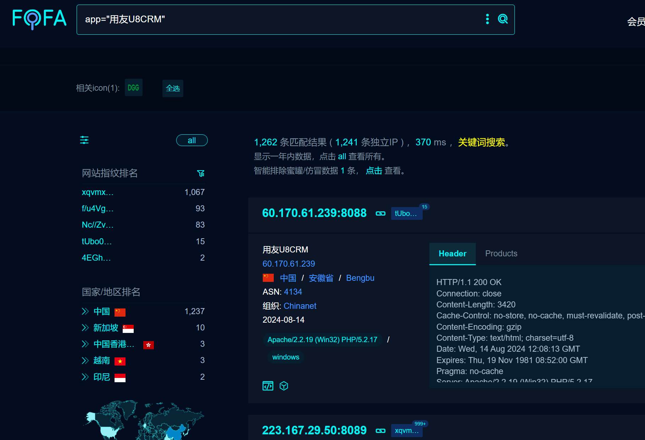
Task: Click the 安徽省 province link
Action: (321, 278)
